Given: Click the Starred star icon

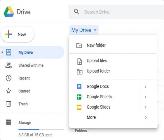Looking at the screenshot, I should click(9, 91).
